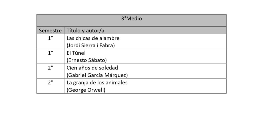
Task: Click semester "1°" beside Las chicas de alambre
Action: [x=50, y=38]
